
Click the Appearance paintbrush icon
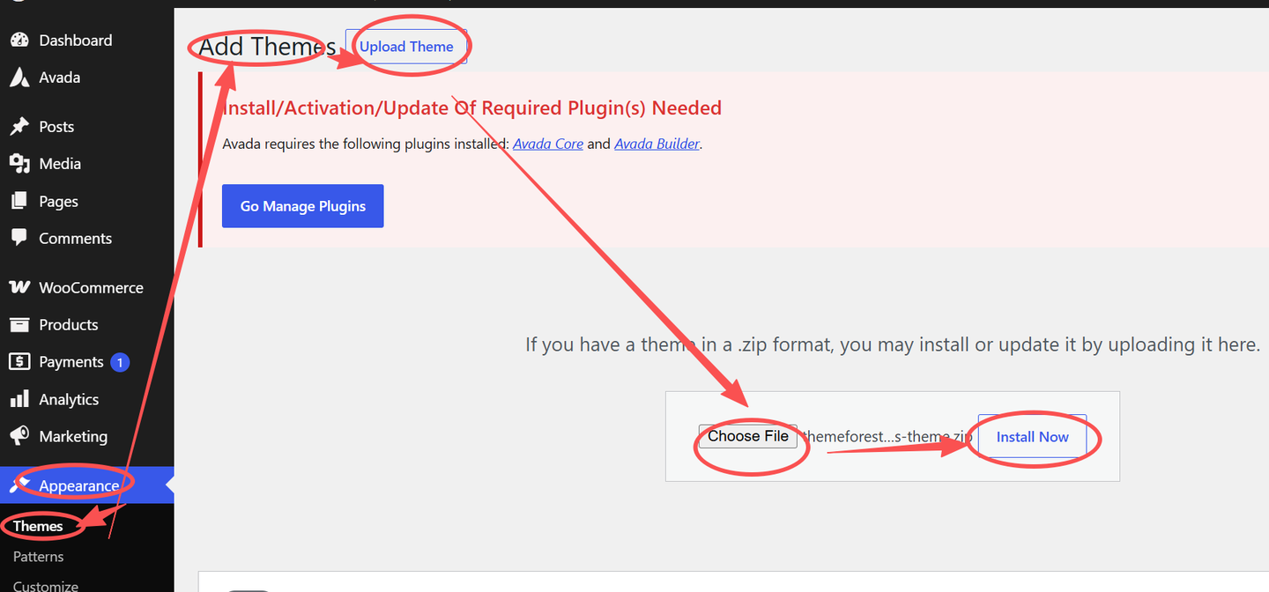19,485
